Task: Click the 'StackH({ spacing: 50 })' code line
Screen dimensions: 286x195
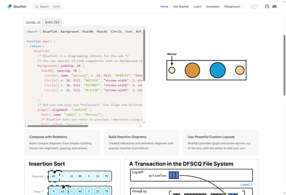Action: (x=62, y=71)
